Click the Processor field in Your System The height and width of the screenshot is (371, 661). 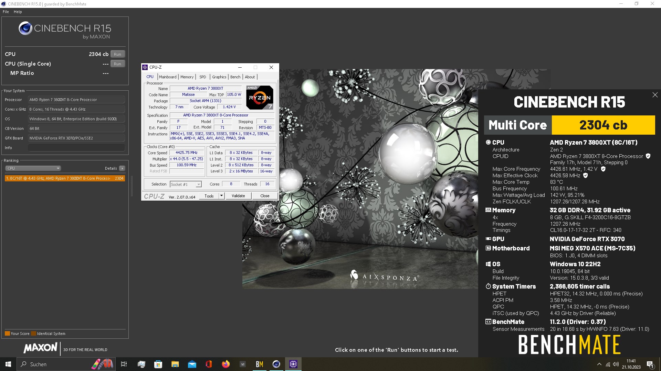(76, 100)
